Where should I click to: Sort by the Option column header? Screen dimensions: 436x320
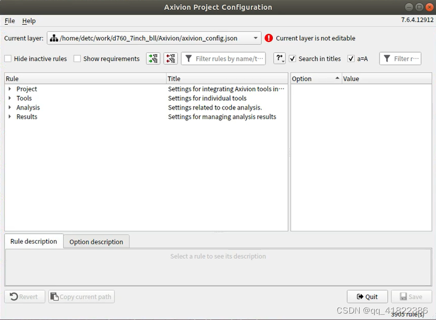click(316, 78)
